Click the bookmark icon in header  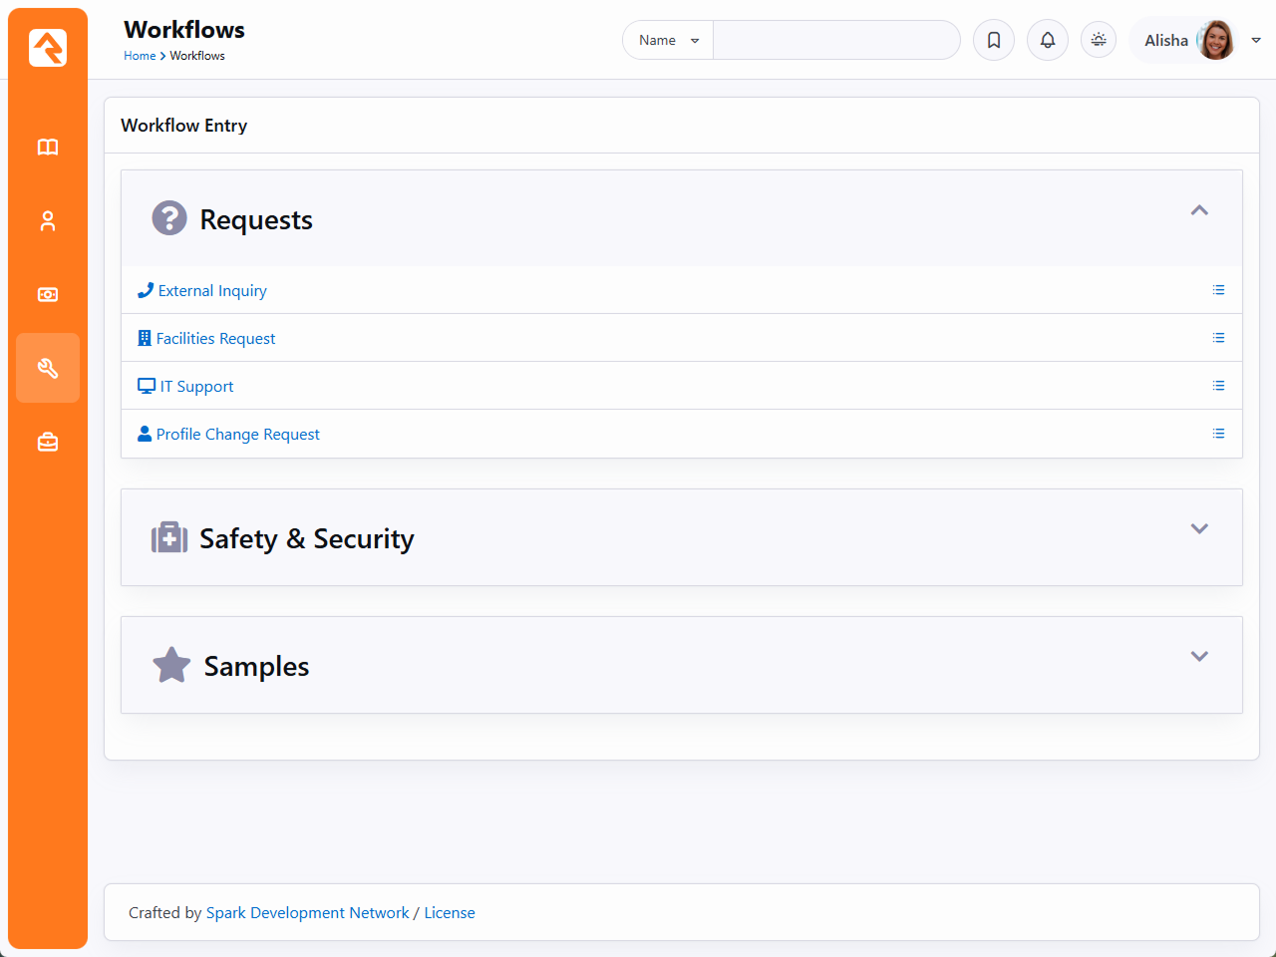click(x=994, y=40)
